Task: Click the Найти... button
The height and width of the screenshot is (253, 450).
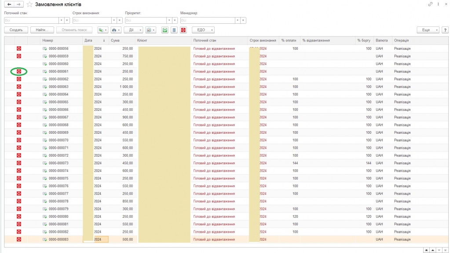Action: coord(42,30)
